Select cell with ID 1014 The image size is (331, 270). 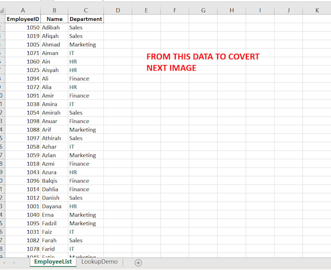(x=23, y=189)
